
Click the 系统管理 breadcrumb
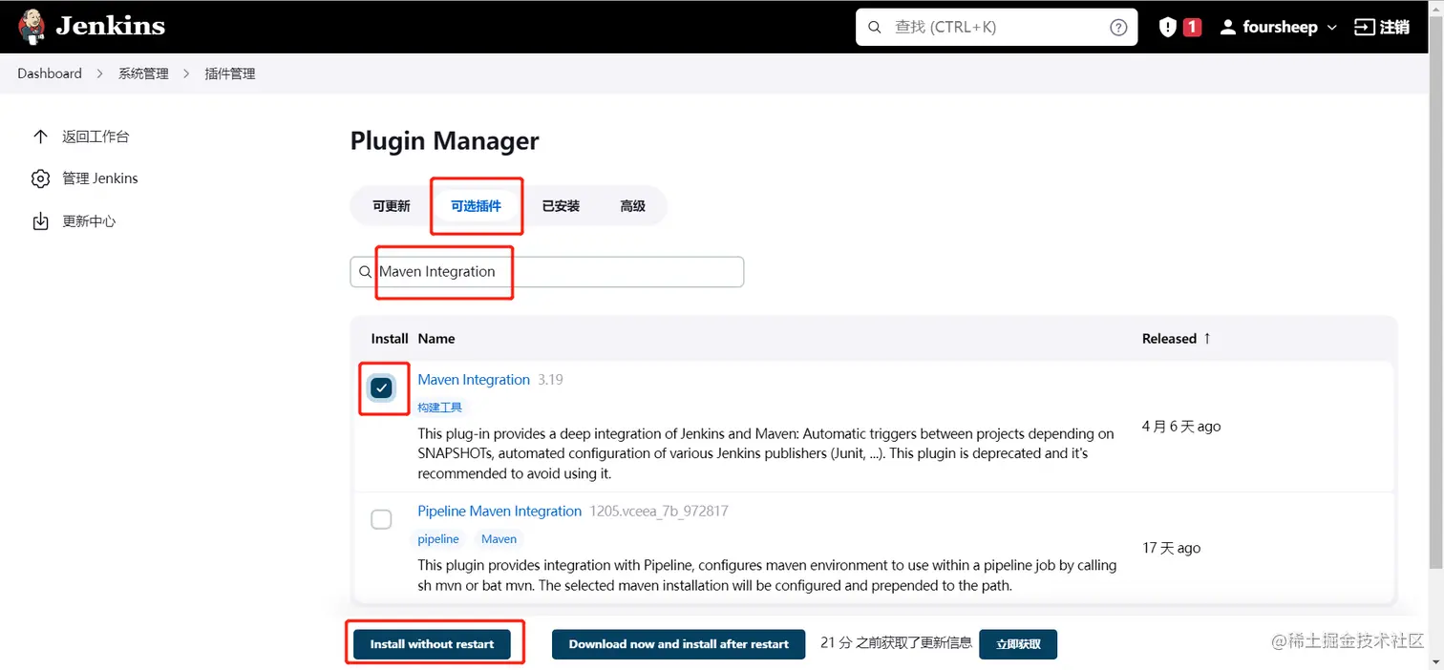[143, 73]
